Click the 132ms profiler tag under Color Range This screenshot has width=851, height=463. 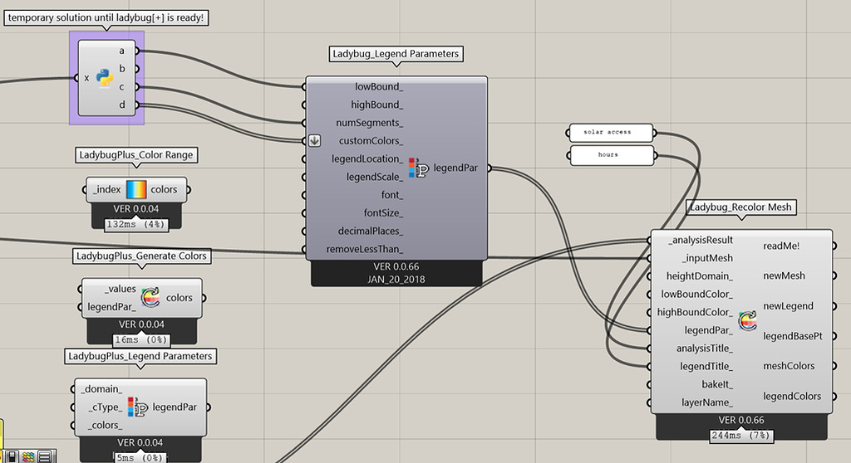(135, 224)
